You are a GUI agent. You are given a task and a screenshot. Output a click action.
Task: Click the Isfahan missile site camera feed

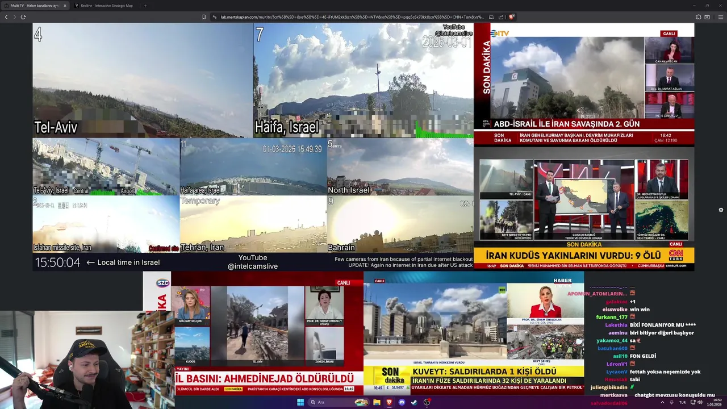point(106,224)
